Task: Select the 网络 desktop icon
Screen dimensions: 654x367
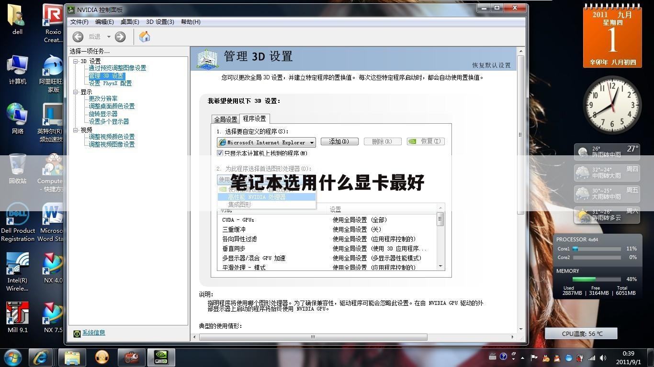Action: pos(18,119)
